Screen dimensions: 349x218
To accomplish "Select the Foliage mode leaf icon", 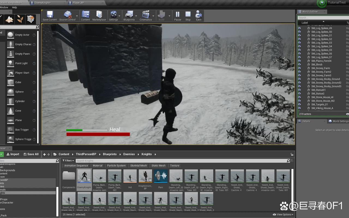I will point(20,19).
